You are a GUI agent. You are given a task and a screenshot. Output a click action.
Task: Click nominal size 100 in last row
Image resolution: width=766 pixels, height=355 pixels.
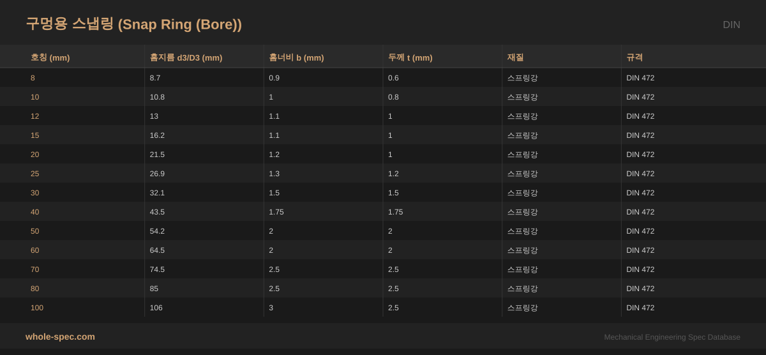click(x=37, y=308)
